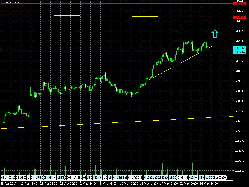Image resolution: width=249 pixels, height=187 pixels.
Task: Select the 12:40 event marker
Action: (x=98, y=177)
